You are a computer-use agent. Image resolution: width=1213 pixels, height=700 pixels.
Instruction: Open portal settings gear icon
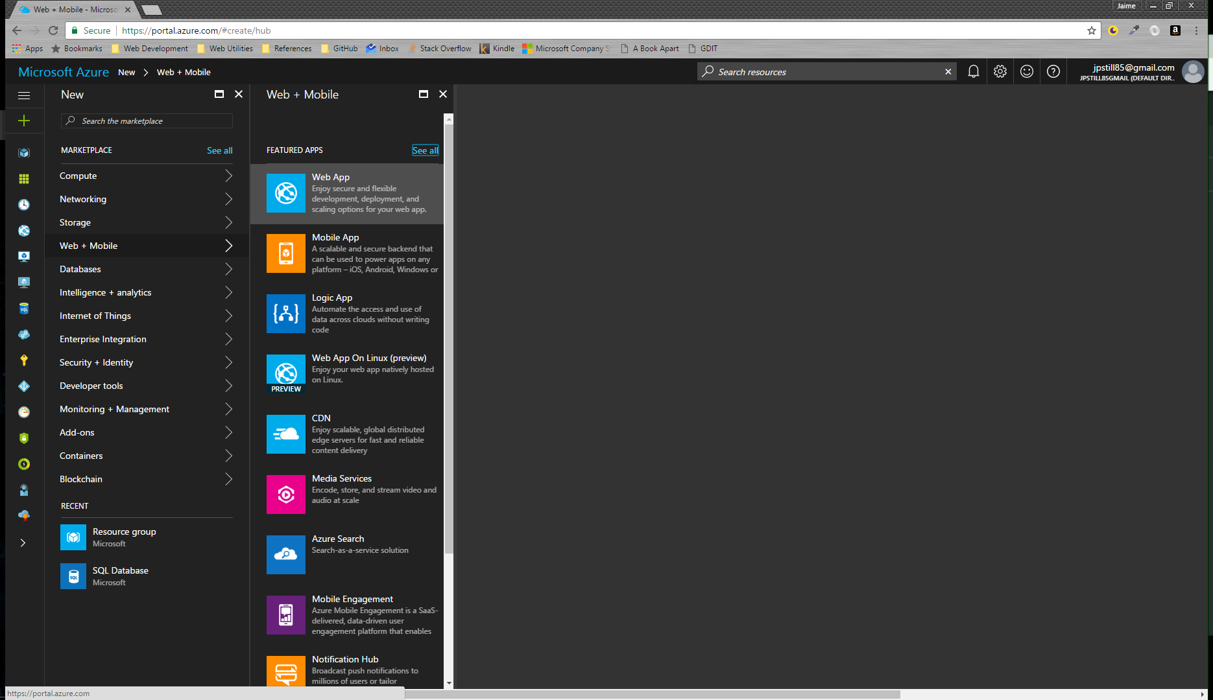coord(1000,72)
